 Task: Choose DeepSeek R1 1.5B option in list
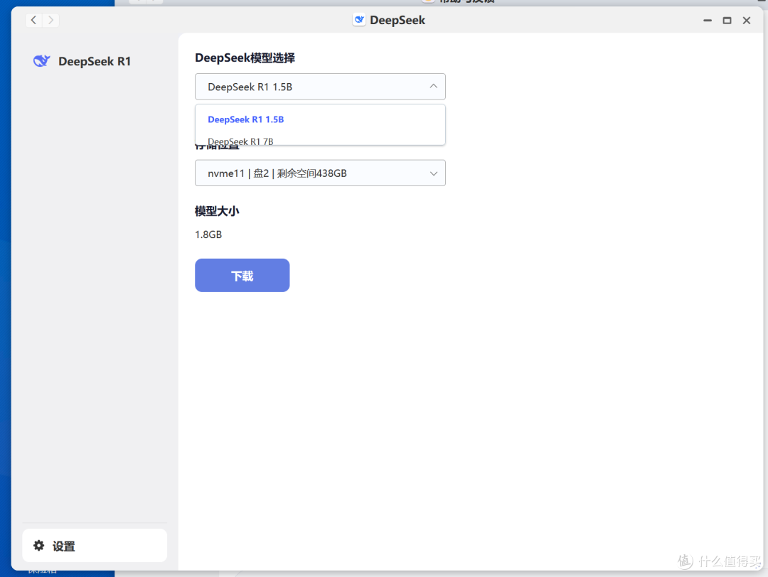tap(320, 119)
